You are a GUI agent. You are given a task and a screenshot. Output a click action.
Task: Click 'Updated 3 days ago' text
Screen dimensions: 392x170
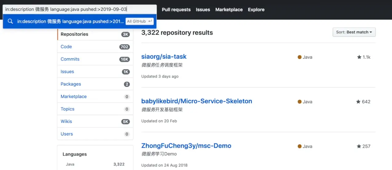pos(160,76)
